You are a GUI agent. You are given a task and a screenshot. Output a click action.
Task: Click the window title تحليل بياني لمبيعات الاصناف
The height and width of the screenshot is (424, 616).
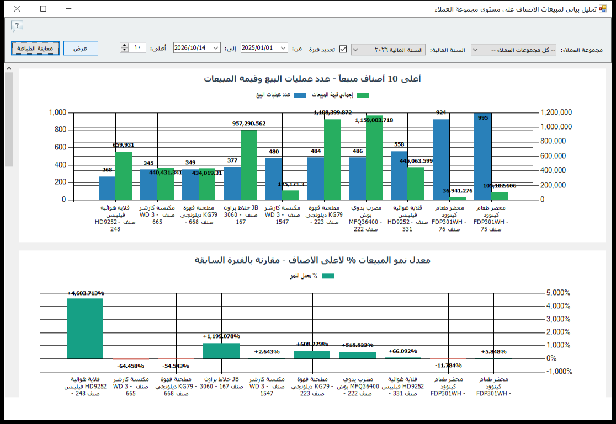point(516,9)
